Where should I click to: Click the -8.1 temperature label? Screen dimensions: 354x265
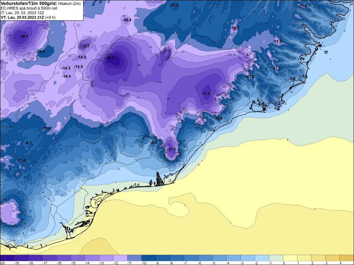click(28, 143)
